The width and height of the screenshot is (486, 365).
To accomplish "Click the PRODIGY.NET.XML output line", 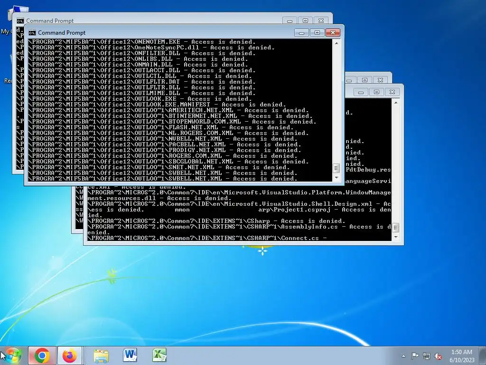I will tap(165, 150).
